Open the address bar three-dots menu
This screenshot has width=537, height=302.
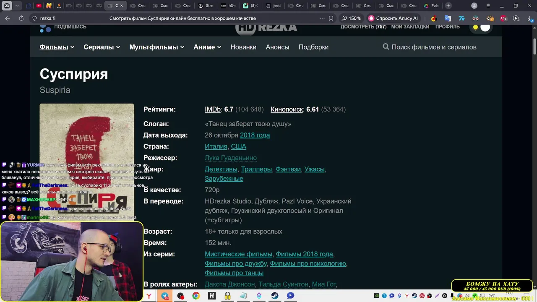(x=322, y=18)
